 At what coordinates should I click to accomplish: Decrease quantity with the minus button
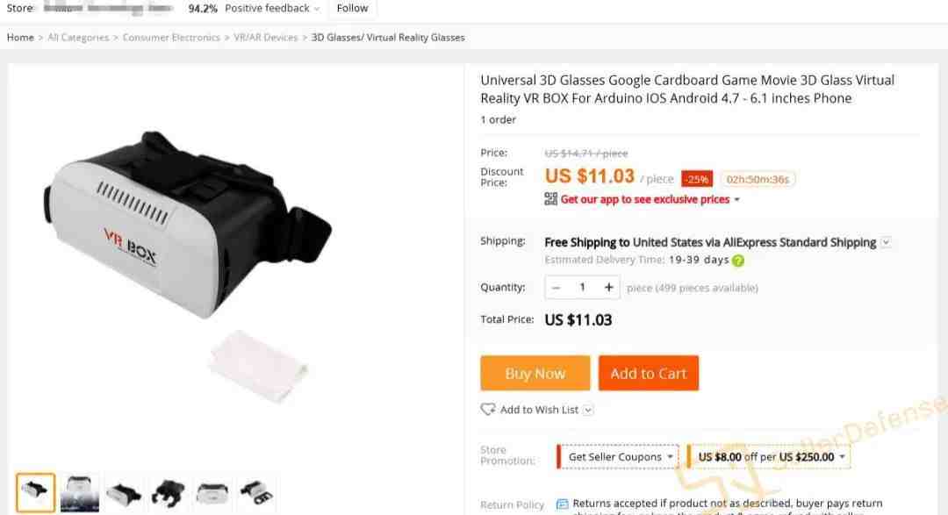point(556,288)
